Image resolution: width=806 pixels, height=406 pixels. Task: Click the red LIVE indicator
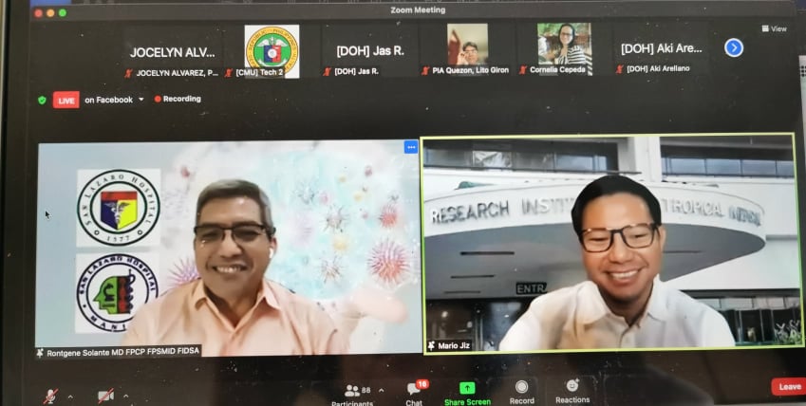[x=66, y=100]
